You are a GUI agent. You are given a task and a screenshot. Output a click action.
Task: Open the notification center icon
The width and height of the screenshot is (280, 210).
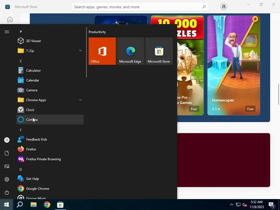point(272,205)
